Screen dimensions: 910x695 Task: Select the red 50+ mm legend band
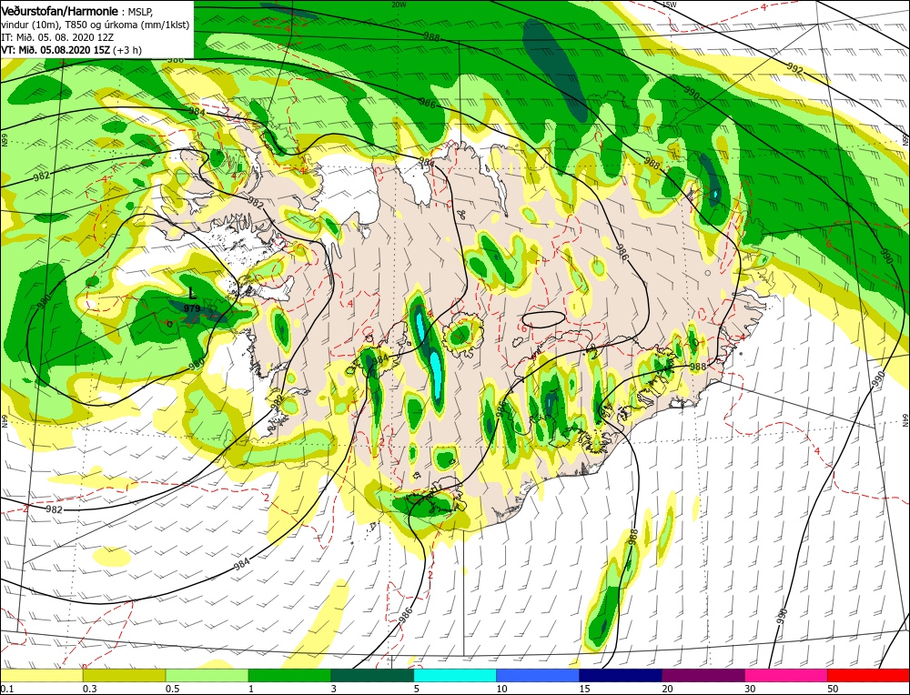pyautogui.click(x=868, y=675)
